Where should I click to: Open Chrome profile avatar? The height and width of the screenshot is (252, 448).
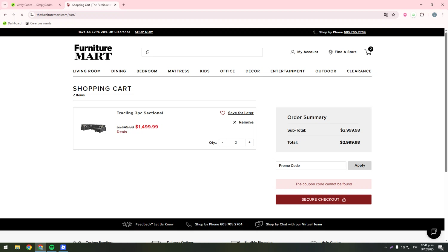[x=435, y=15]
